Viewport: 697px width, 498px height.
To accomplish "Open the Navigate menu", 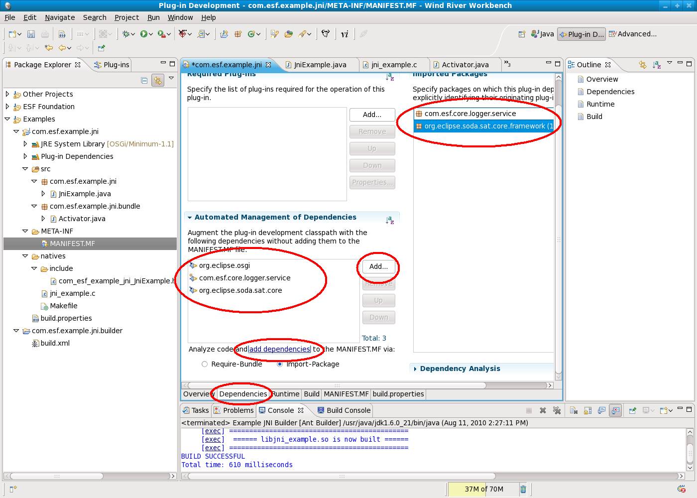I will pyautogui.click(x=60, y=17).
